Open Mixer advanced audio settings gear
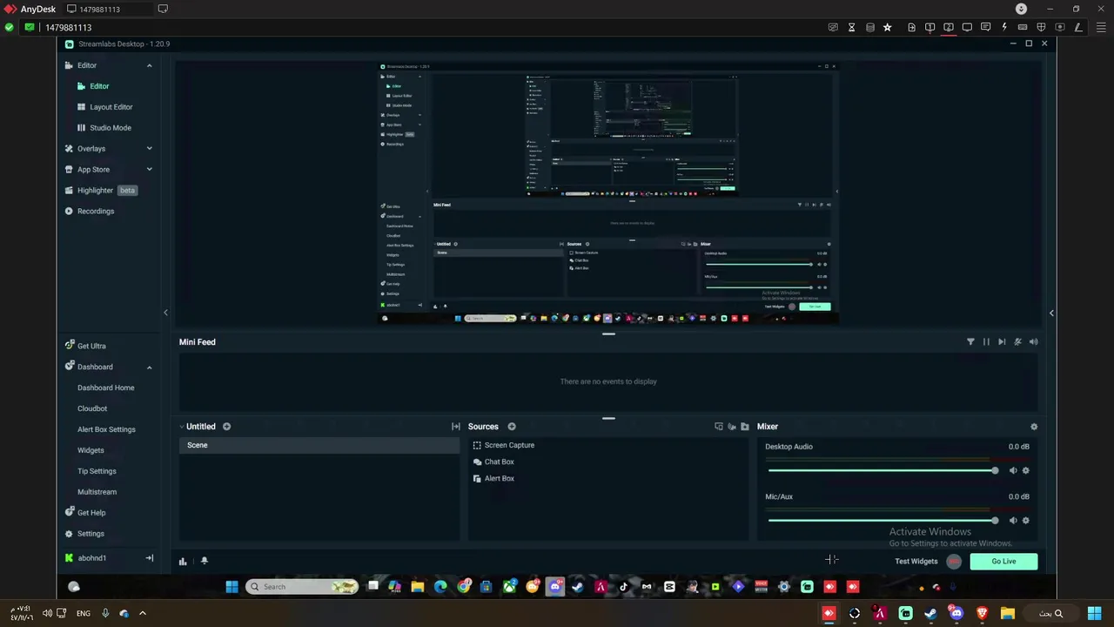The height and width of the screenshot is (627, 1114). coord(1034,427)
